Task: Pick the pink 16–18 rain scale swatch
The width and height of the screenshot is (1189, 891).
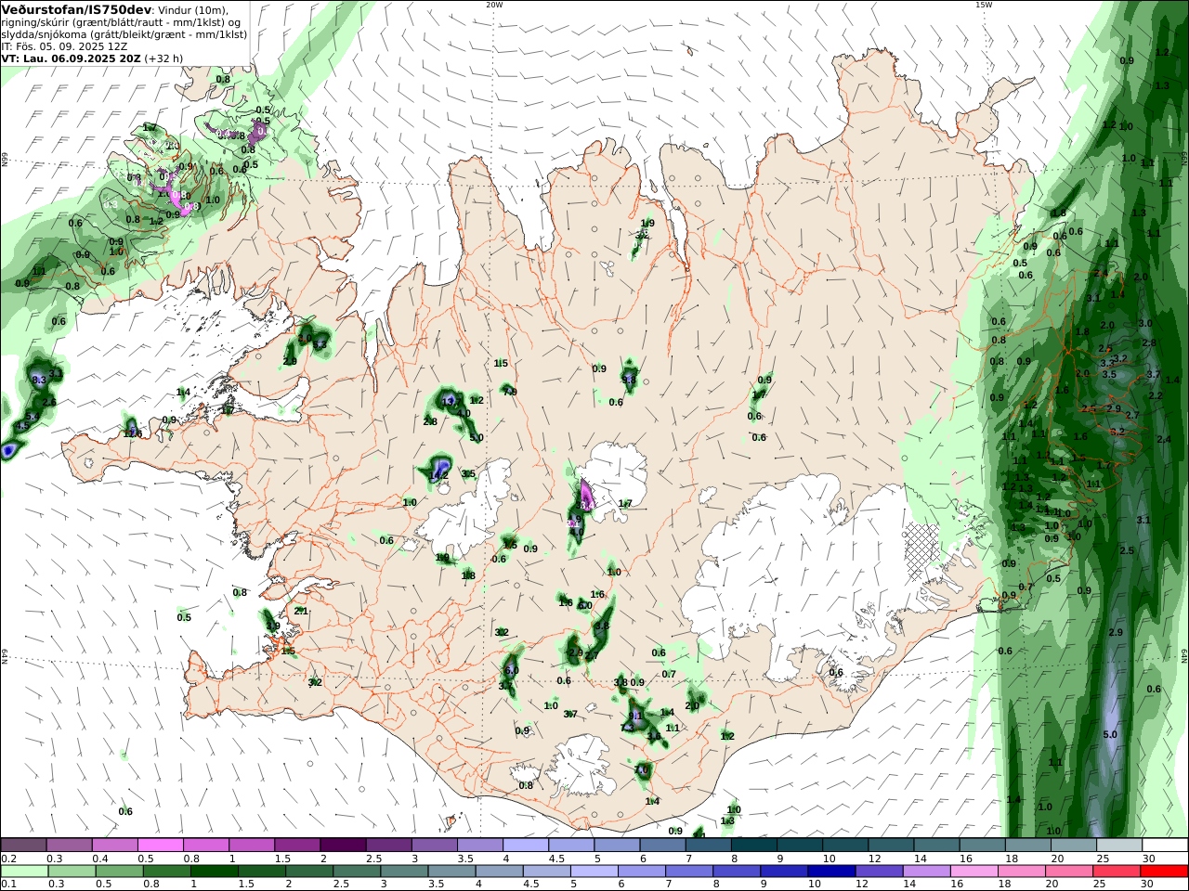Action: [974, 872]
